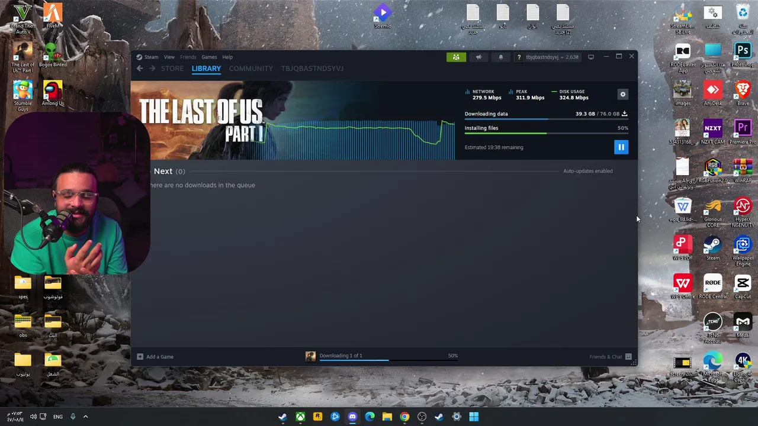Screen dimensions: 758x426
Task: Open Steam notifications bell
Action: tap(501, 57)
